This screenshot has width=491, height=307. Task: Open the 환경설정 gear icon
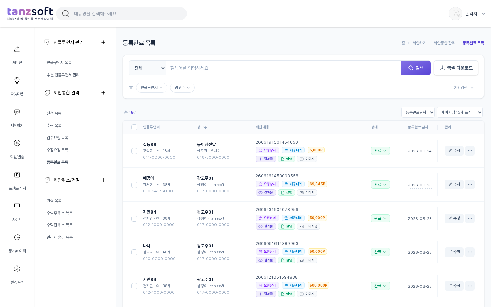click(17, 269)
